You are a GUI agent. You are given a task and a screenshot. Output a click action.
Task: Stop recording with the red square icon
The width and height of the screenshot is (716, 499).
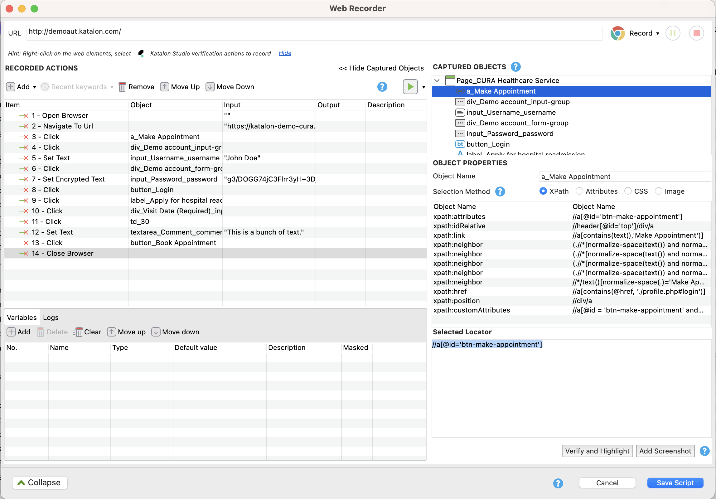pyautogui.click(x=696, y=33)
